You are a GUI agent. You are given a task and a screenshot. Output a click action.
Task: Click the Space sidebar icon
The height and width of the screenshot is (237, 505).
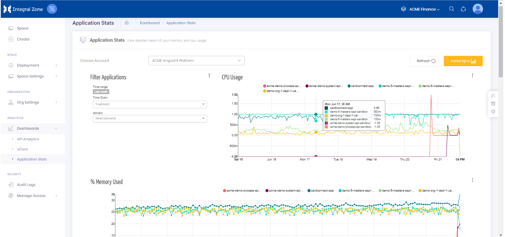coord(11,28)
